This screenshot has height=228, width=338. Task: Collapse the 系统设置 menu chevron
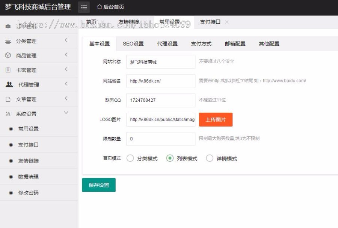tap(66, 113)
